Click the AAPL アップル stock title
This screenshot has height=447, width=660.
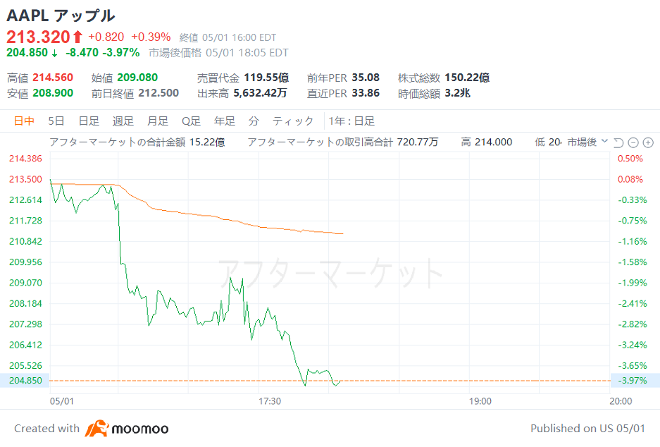coord(61,16)
